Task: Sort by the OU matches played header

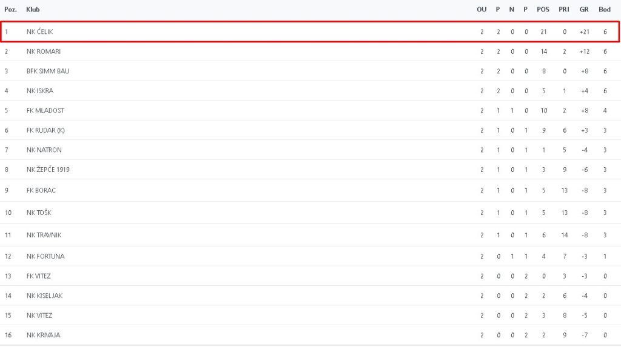Action: tap(482, 10)
